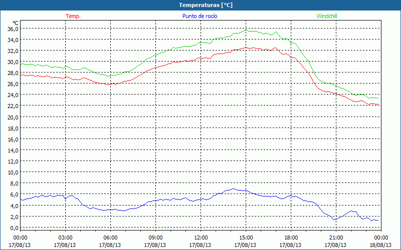Click the '18,0' y-axis value
The height and width of the screenshot is (250, 401).
click(13, 128)
